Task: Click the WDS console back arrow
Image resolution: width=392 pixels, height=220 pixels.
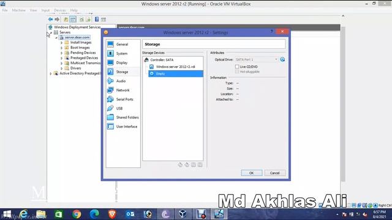Action: [x=50, y=19]
